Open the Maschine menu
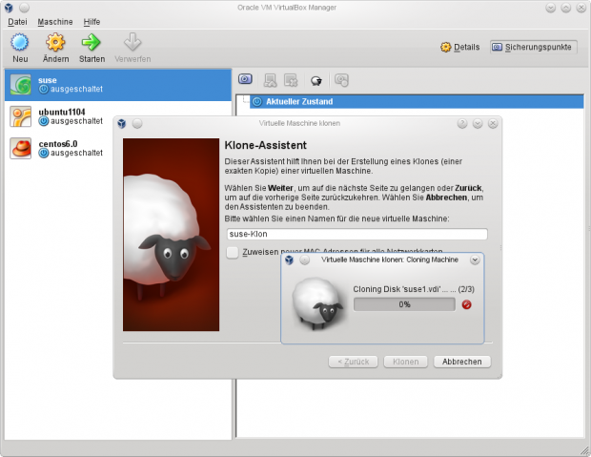Image resolution: width=591 pixels, height=457 pixels. pos(54,21)
